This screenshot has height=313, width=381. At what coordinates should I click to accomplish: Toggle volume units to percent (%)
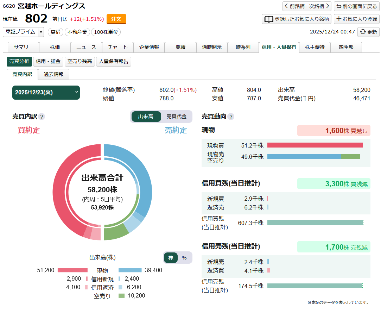coord(184,258)
